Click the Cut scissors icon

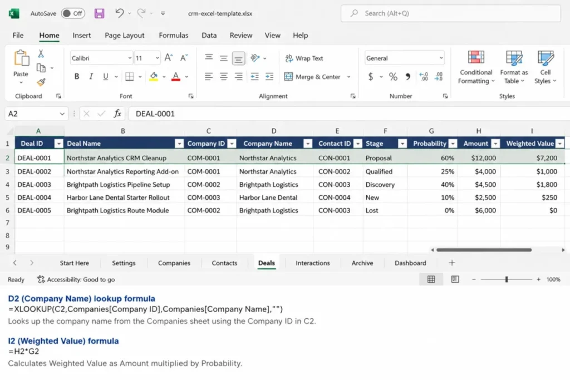[x=41, y=54]
